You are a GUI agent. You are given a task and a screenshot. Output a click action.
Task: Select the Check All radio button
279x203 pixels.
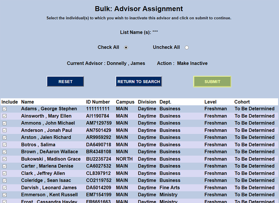click(x=126, y=47)
